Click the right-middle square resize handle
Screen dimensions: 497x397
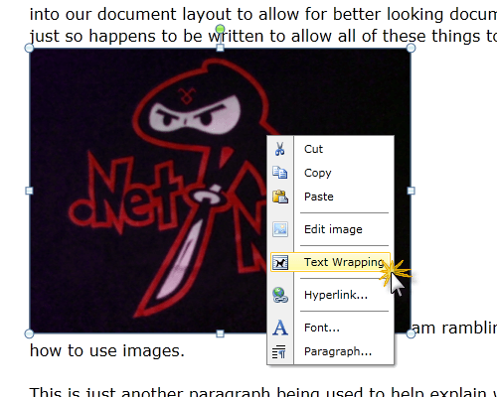(x=411, y=191)
